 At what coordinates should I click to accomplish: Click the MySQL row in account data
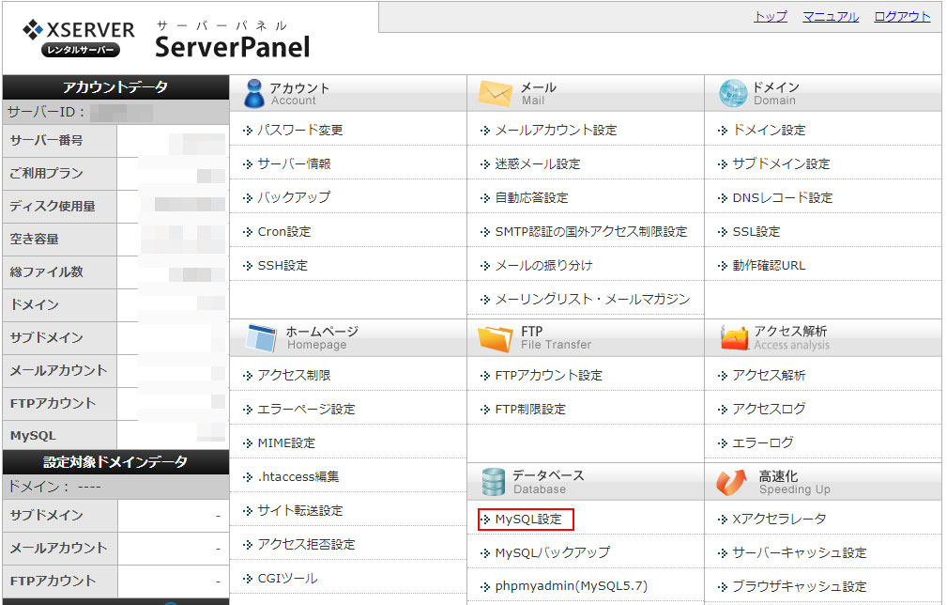116,436
